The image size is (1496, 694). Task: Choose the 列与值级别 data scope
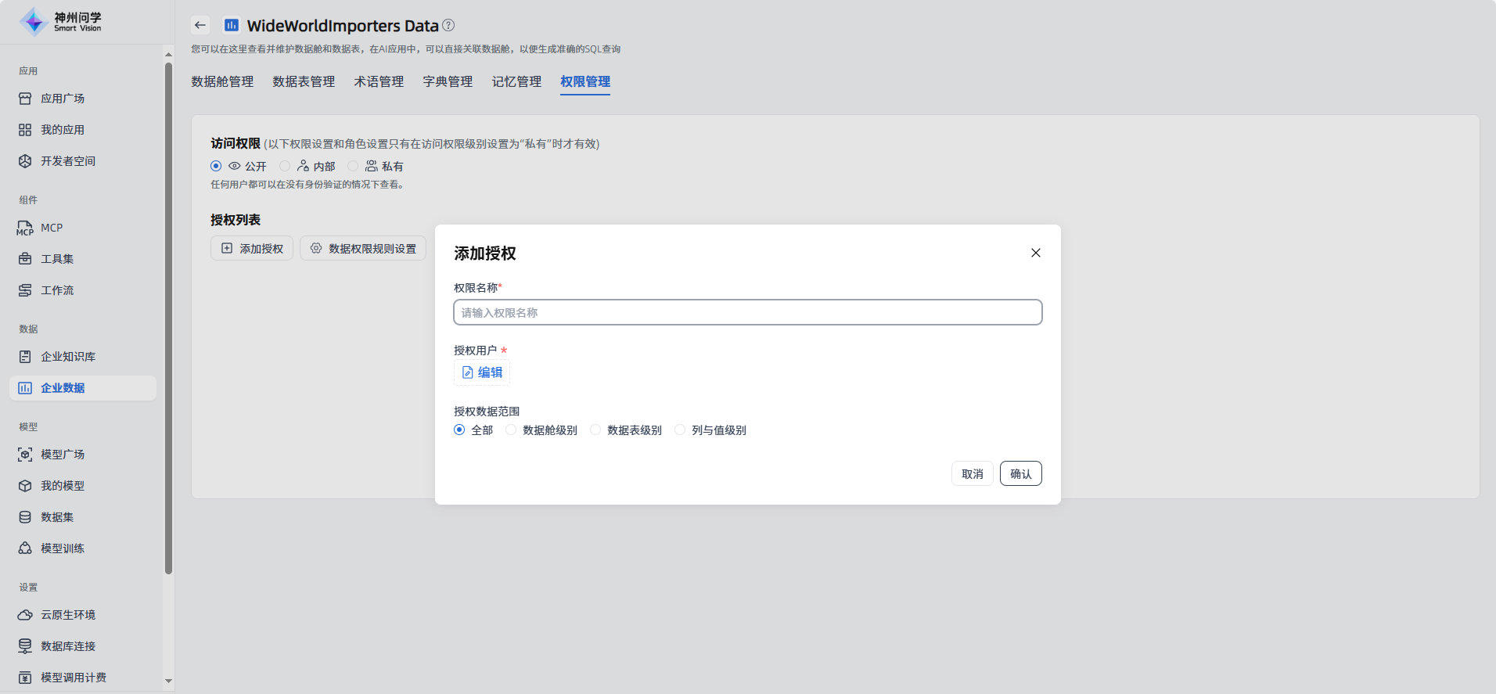point(680,430)
